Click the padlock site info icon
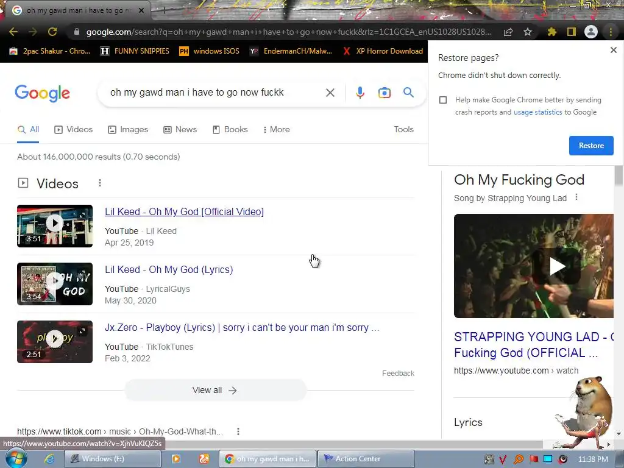 [76, 32]
